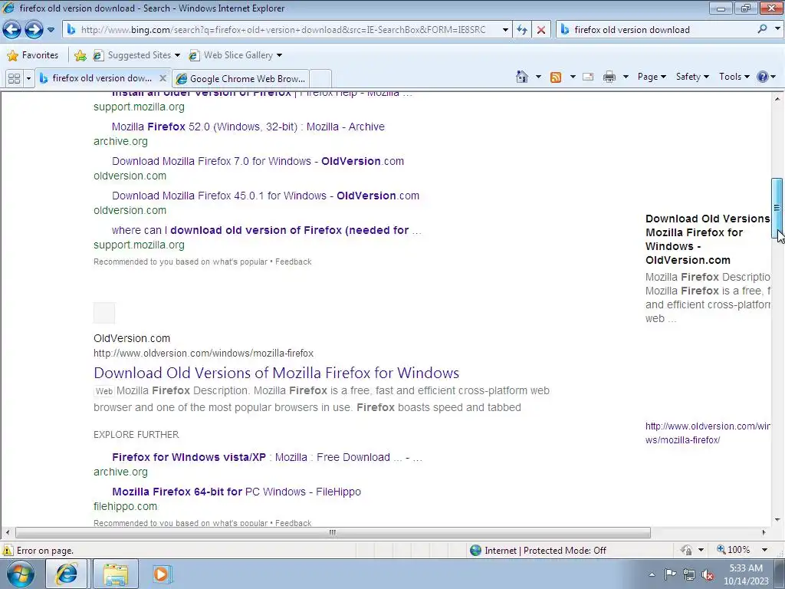Click the privacy report status bar icon
This screenshot has width=785, height=589.
tap(686, 550)
